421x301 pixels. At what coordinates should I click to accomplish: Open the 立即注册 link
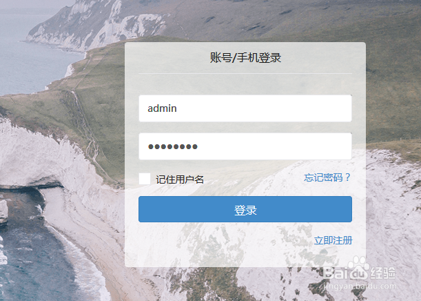tap(333, 240)
